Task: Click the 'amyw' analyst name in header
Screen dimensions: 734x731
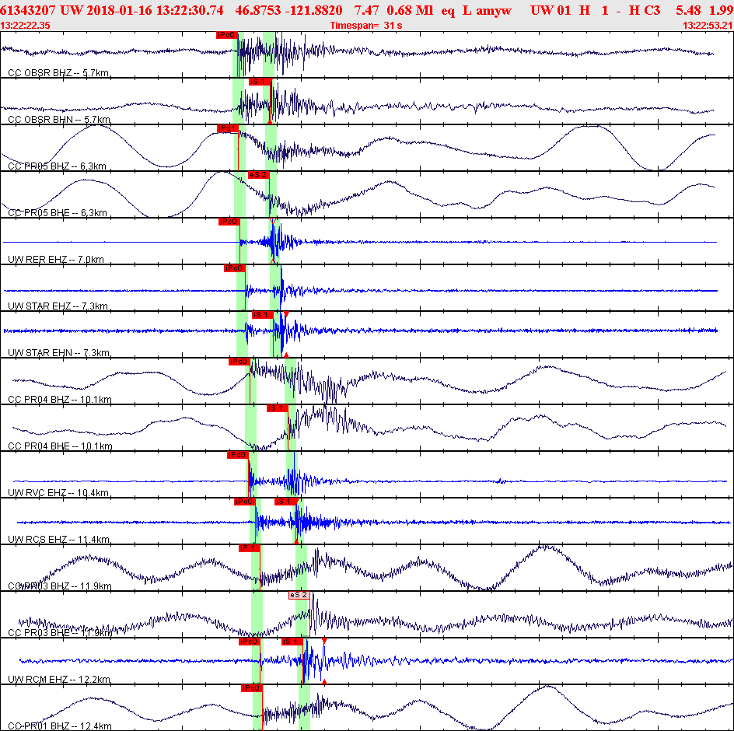Action: coord(494,10)
